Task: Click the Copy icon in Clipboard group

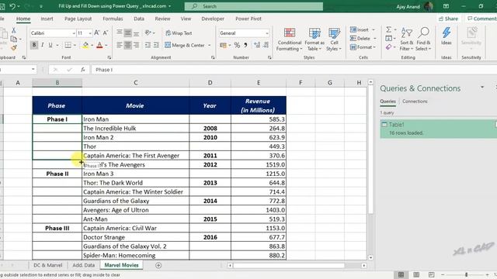Action: click(x=14, y=39)
